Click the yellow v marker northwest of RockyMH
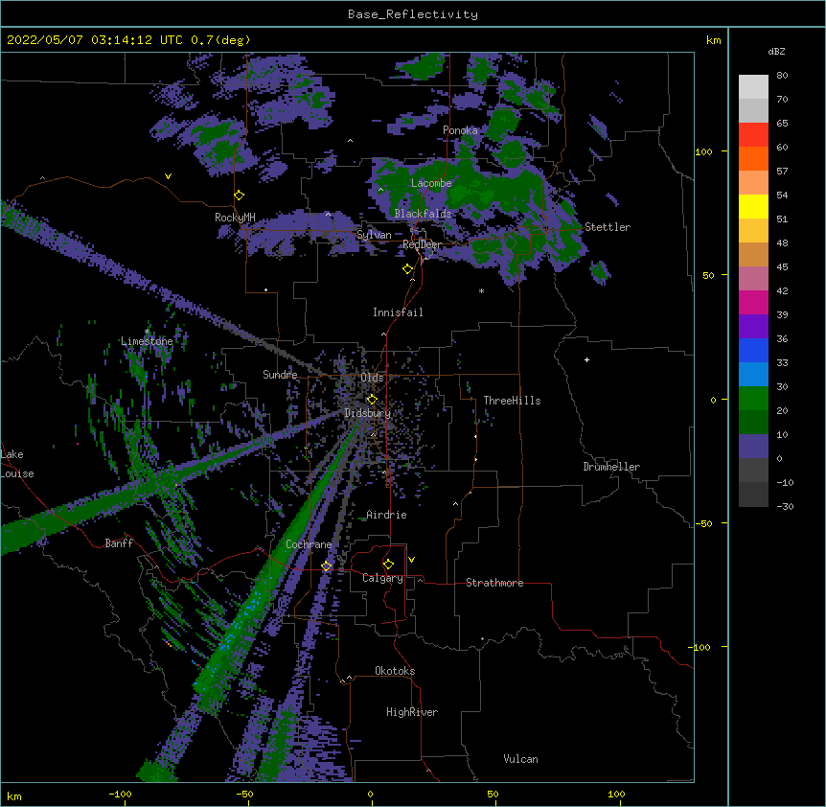This screenshot has height=807, width=826. [168, 176]
